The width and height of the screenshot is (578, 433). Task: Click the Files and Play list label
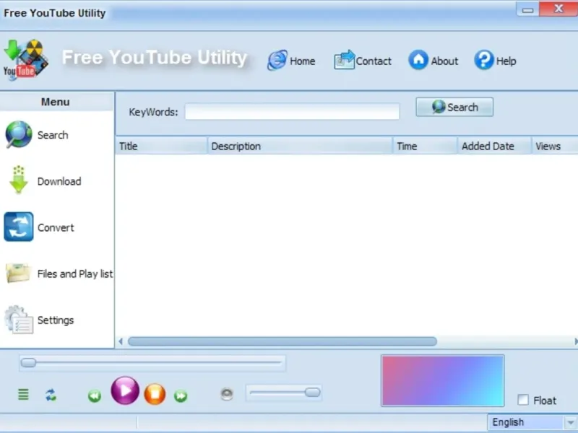pyautogui.click(x=75, y=274)
